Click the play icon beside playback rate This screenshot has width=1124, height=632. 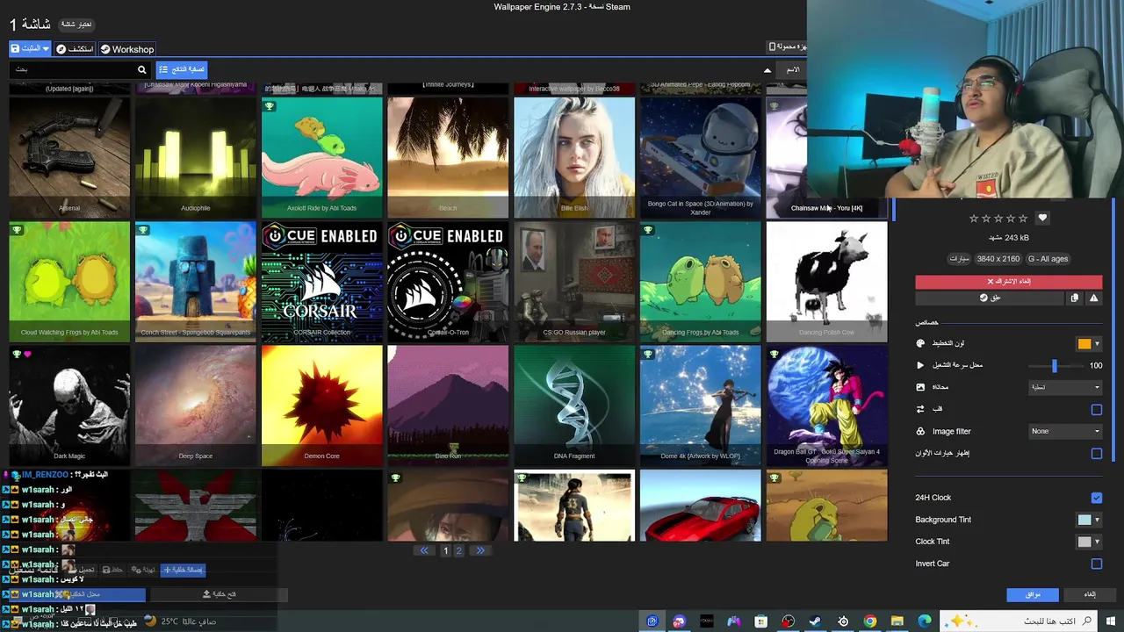pos(920,365)
